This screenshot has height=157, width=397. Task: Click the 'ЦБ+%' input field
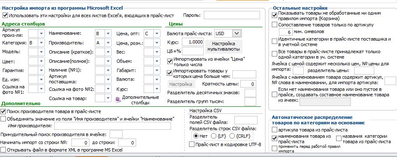pos(193,51)
